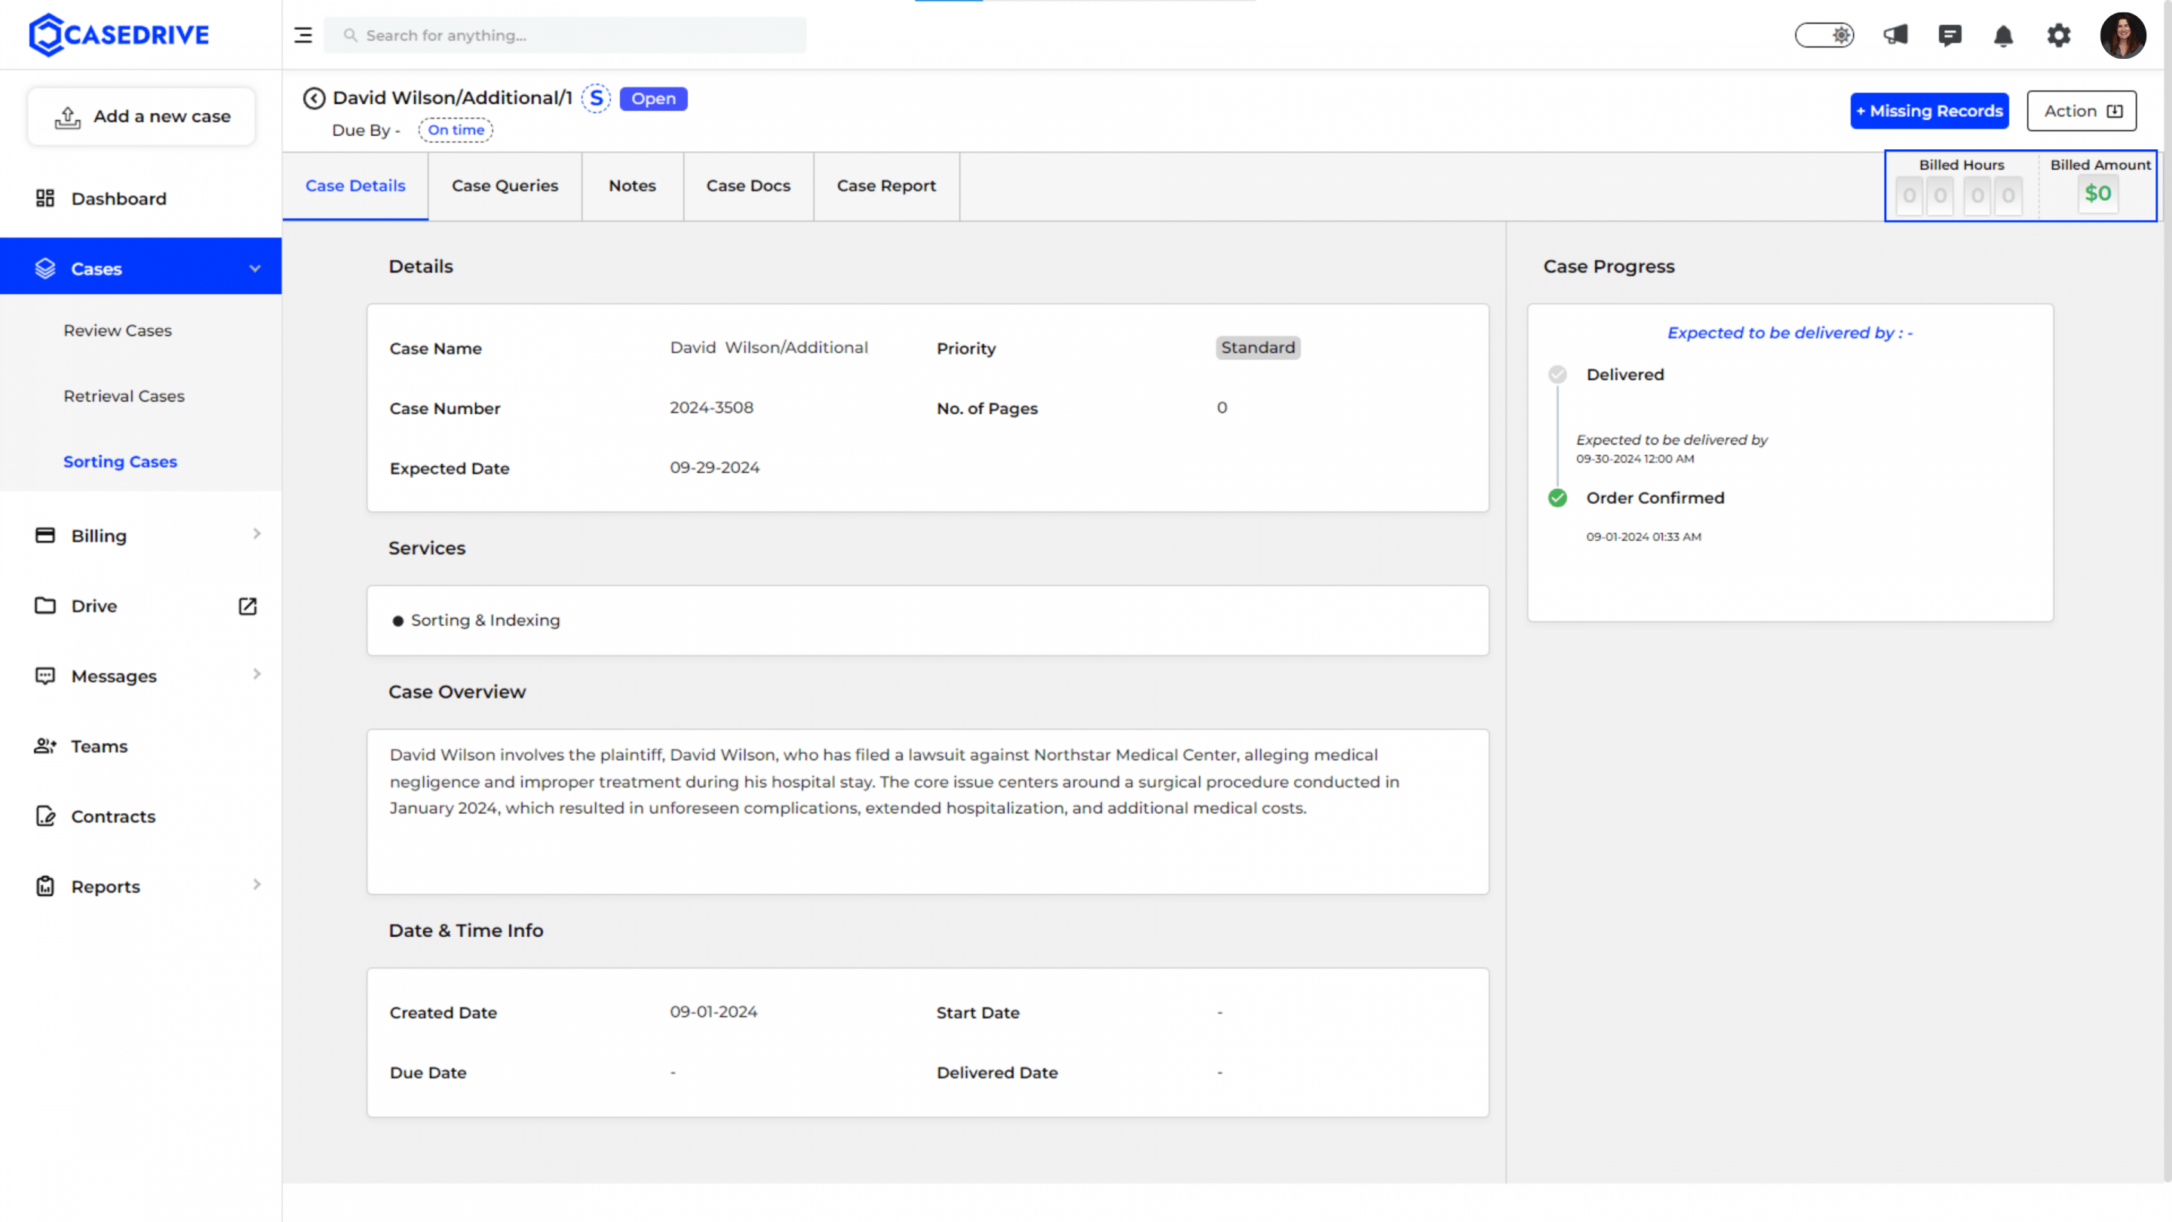Click the Open status badge

(653, 99)
